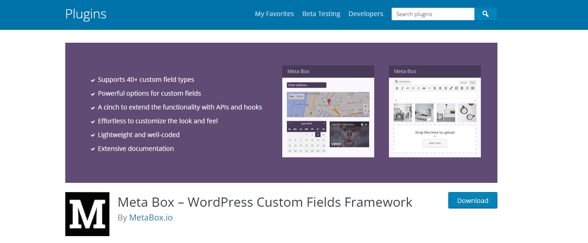Click the Meta Box M logo icon
This screenshot has width=588, height=243.
(87, 214)
